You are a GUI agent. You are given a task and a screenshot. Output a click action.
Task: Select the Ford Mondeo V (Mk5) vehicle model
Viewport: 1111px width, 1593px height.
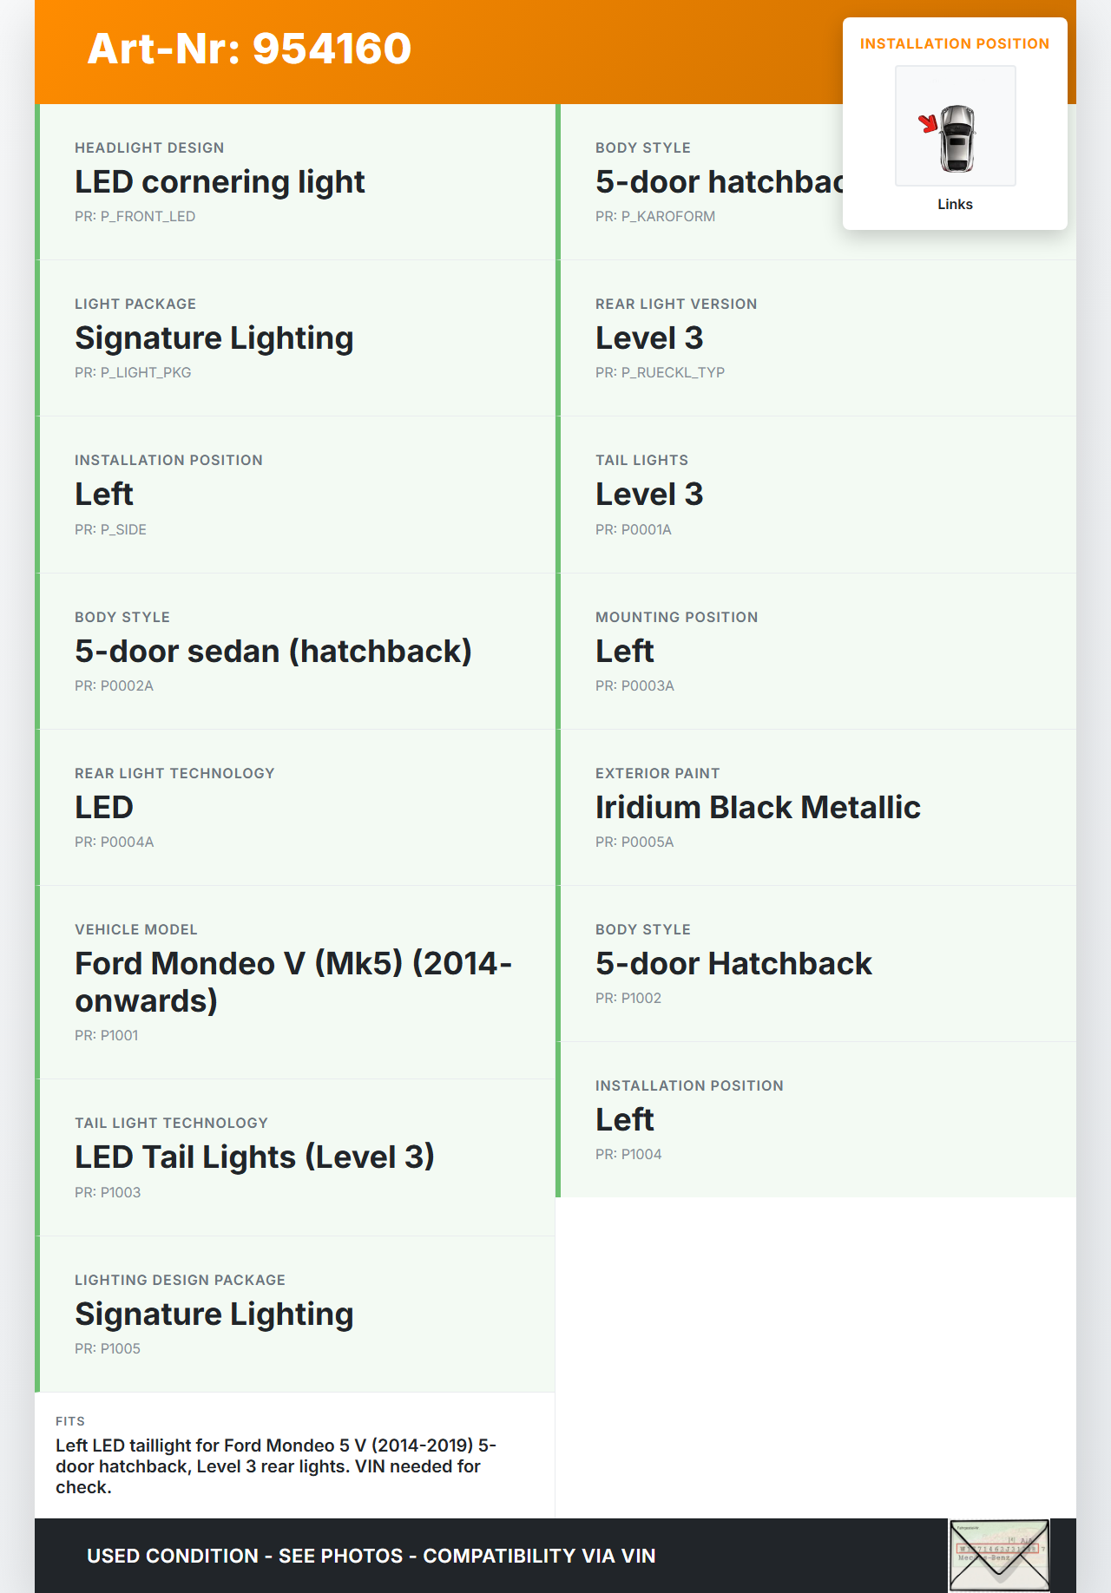click(x=293, y=981)
